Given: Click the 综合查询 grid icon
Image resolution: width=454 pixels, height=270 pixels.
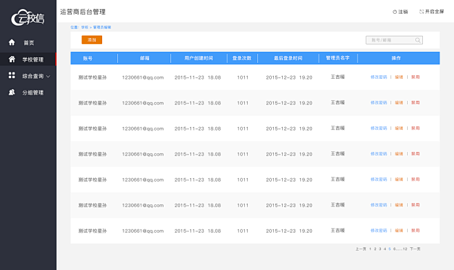Looking at the screenshot, I should [x=12, y=75].
